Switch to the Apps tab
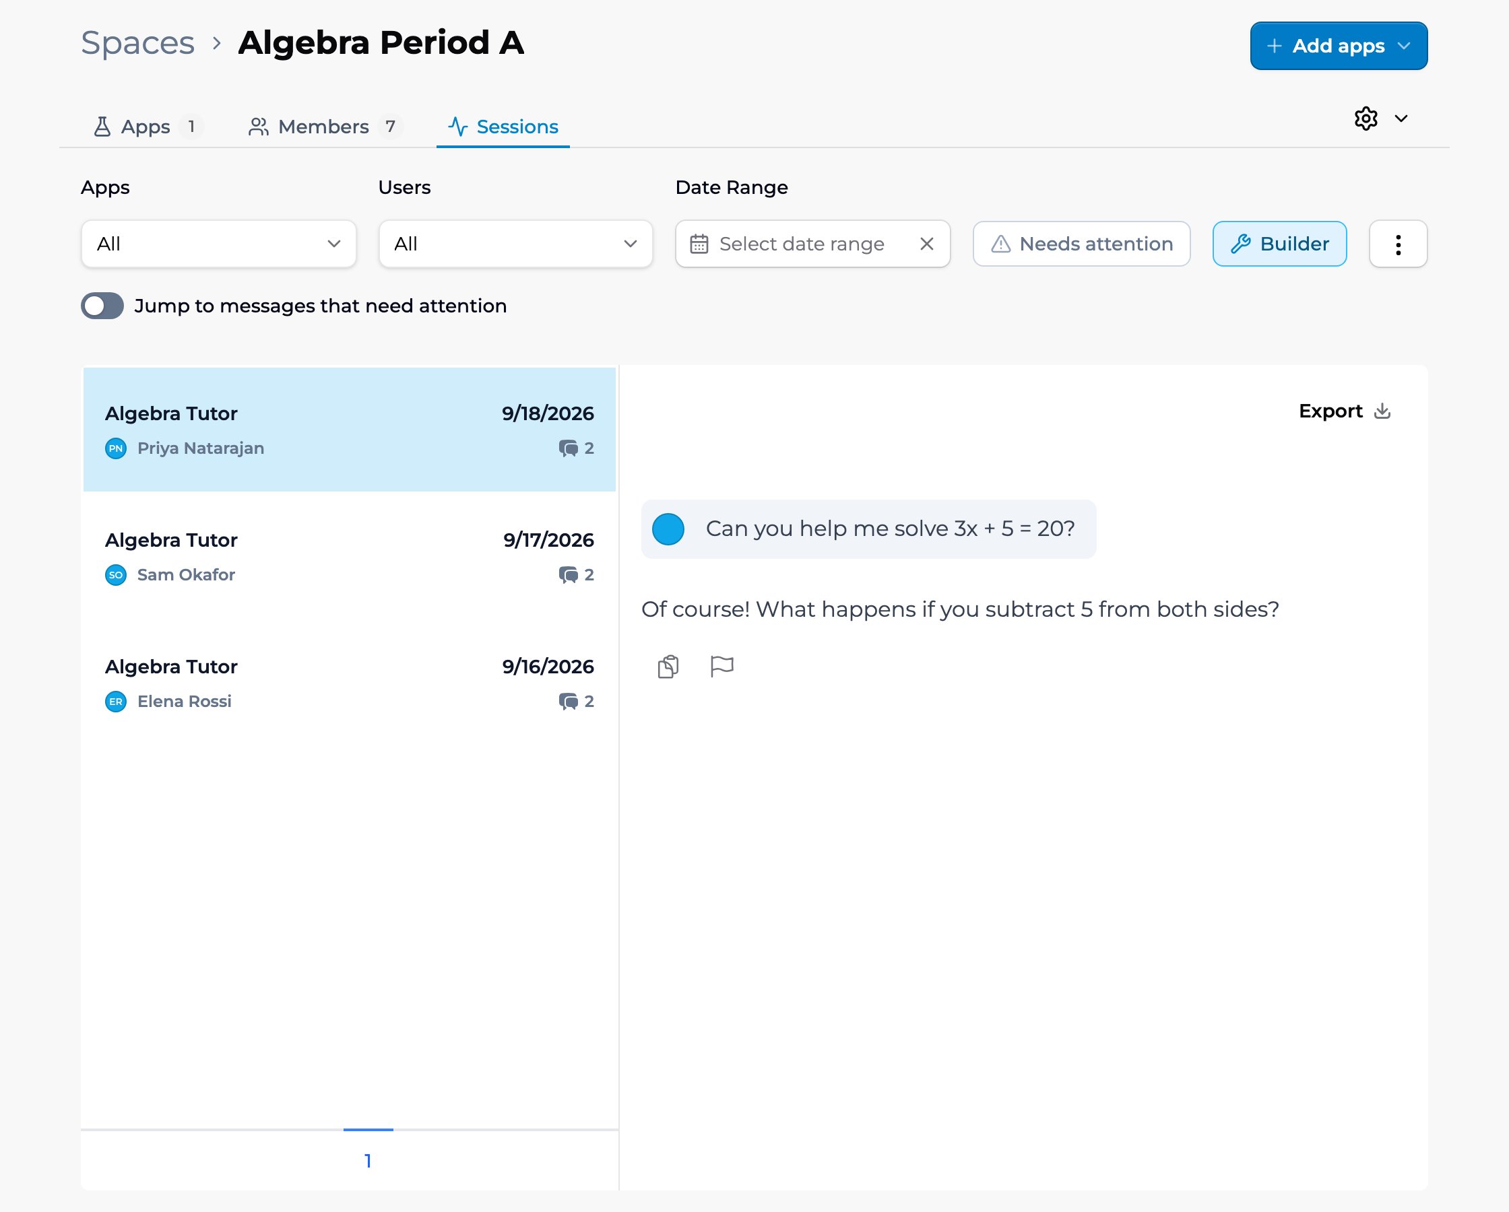The image size is (1509, 1212). 148,127
